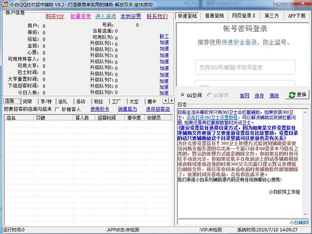The image size is (312, 234).
Task: Click the 小白辅助 link below the log
Action: [x=299, y=222]
